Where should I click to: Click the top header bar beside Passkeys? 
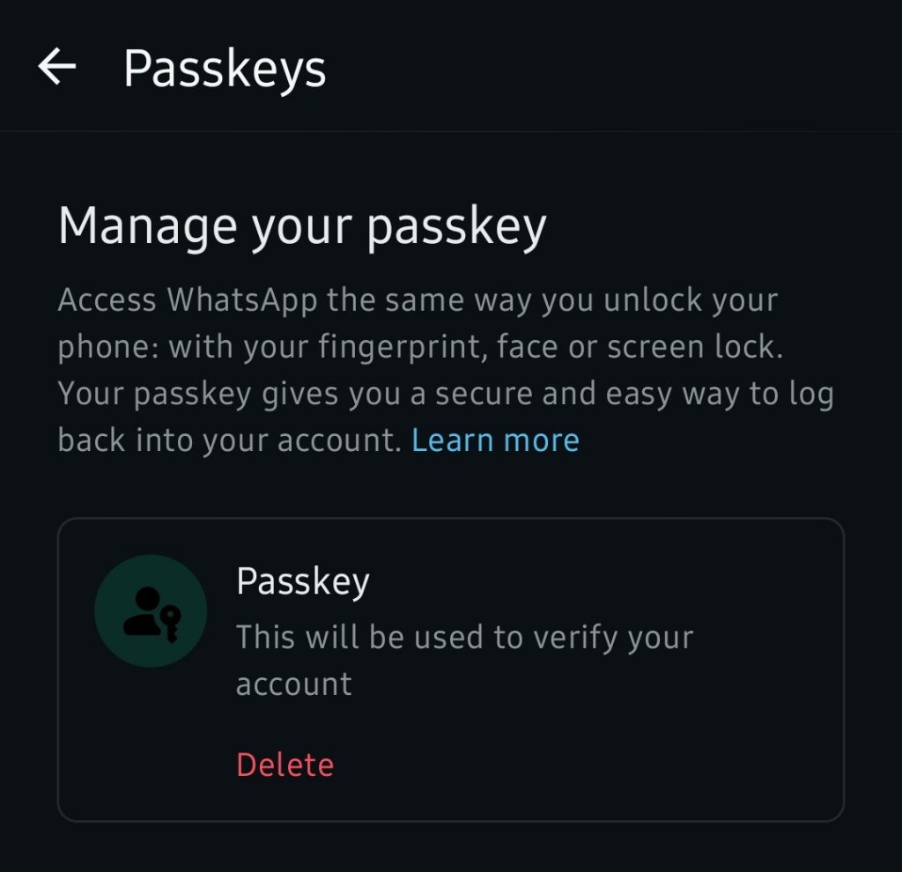coord(610,67)
